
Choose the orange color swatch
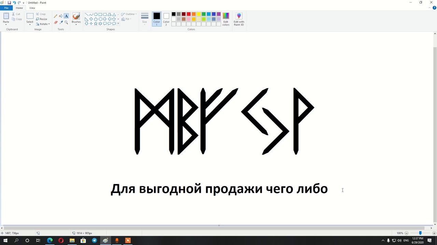pyautogui.click(x=194, y=14)
